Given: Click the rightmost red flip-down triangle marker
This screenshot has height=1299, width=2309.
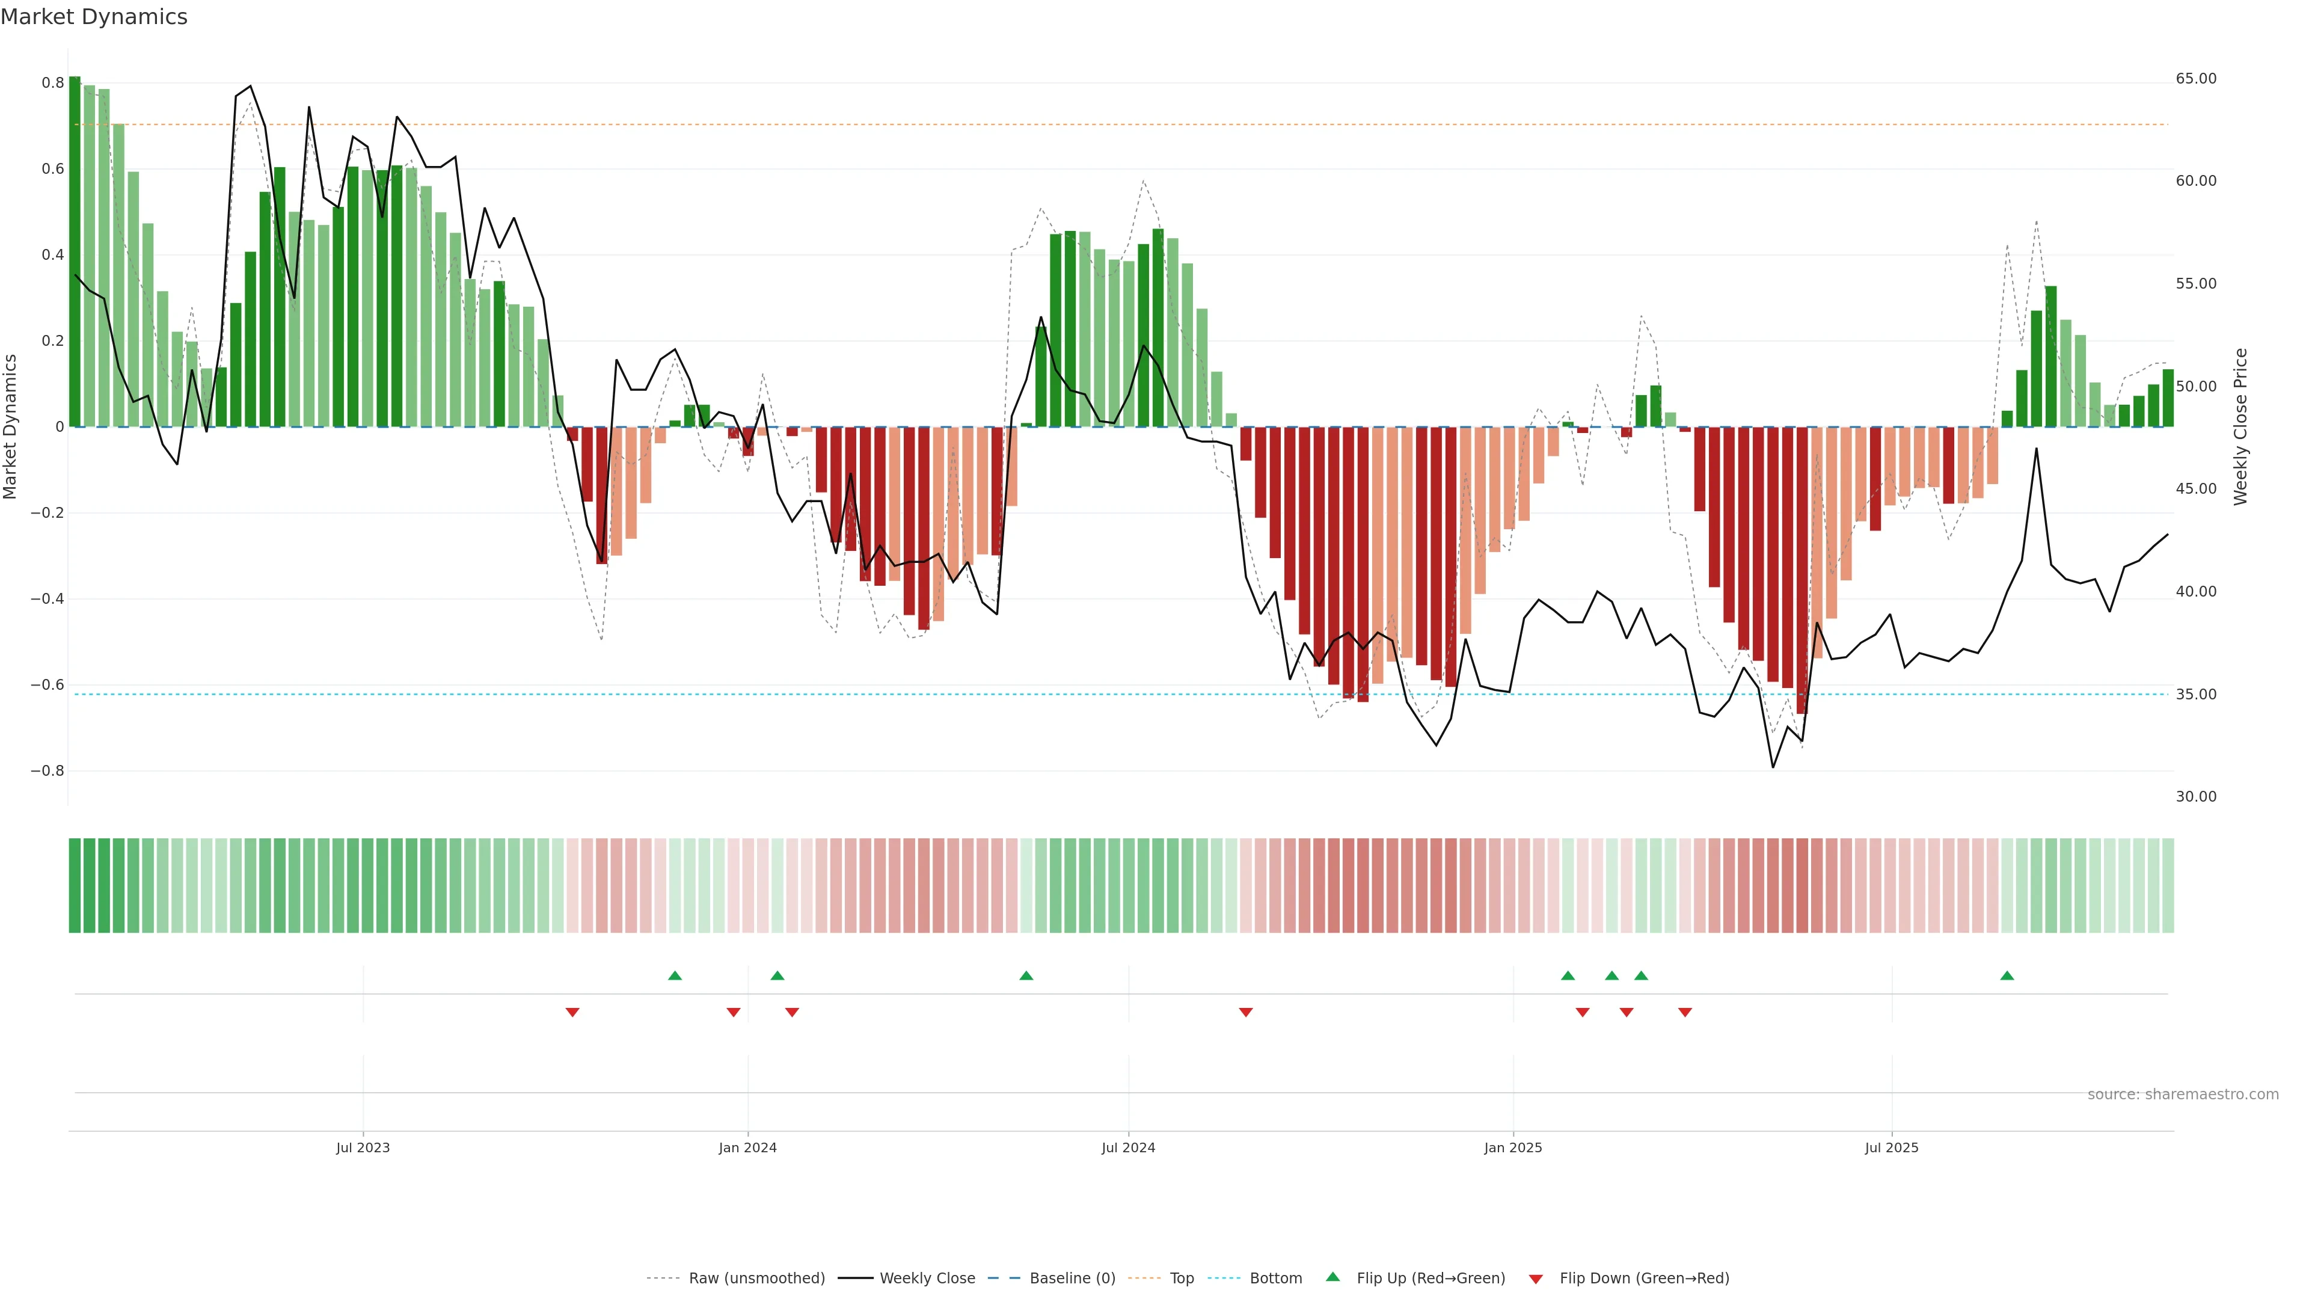Looking at the screenshot, I should point(1684,1012).
